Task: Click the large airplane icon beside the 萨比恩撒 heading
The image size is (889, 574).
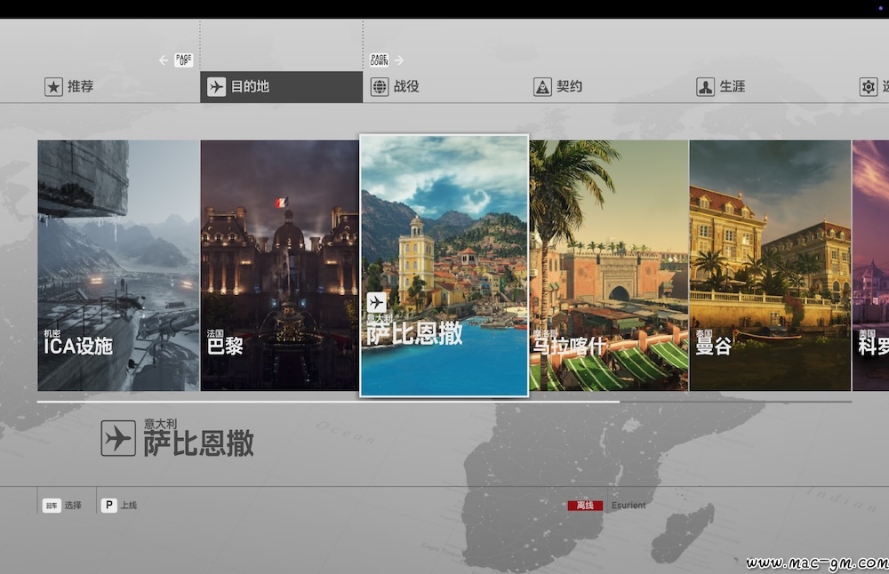Action: (118, 438)
